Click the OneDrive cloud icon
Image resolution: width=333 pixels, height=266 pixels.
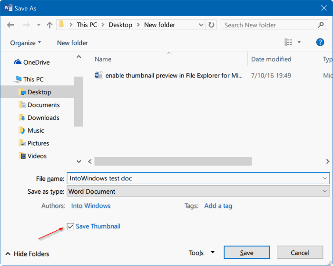click(18, 62)
